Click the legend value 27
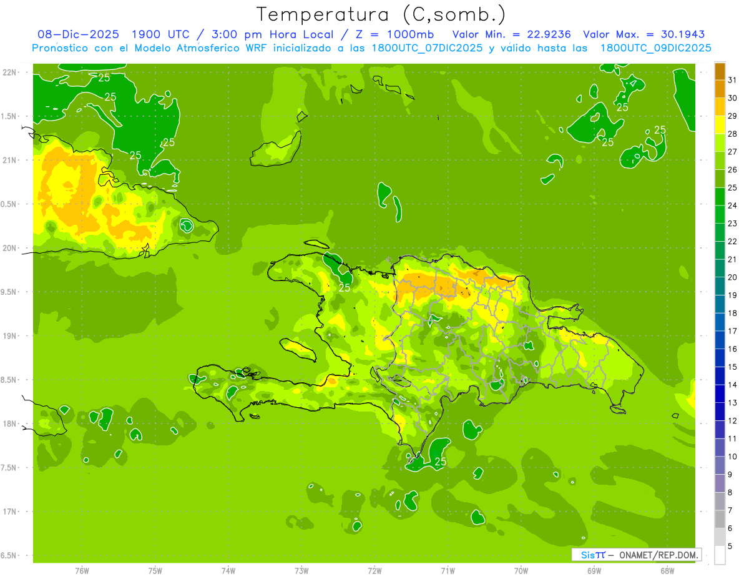 (733, 152)
